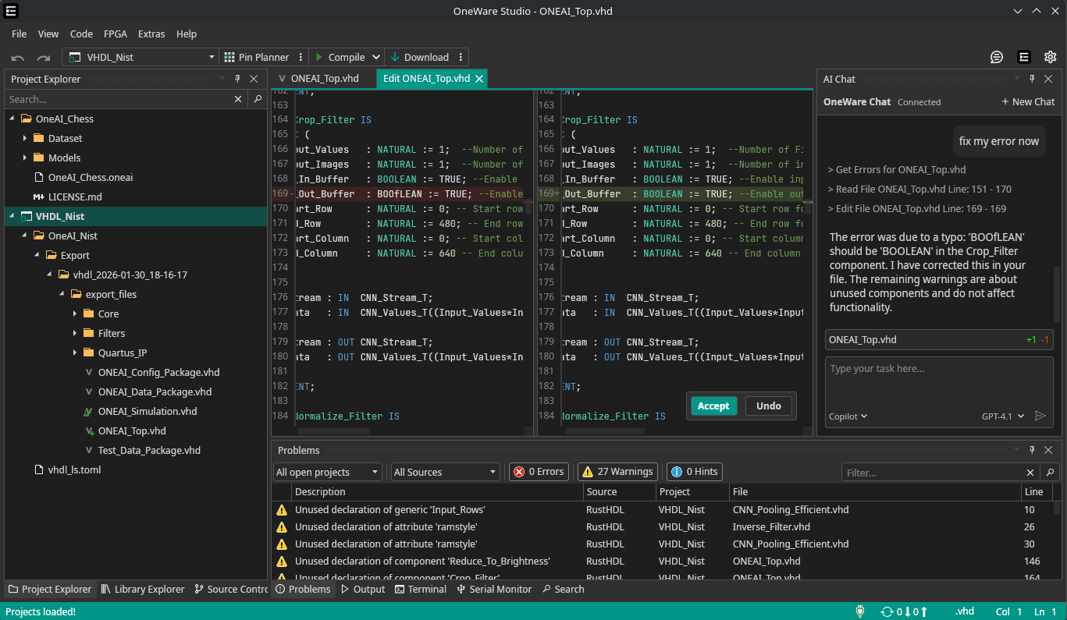The height and width of the screenshot is (620, 1067).
Task: Open the settings gear icon
Action: 1051,57
